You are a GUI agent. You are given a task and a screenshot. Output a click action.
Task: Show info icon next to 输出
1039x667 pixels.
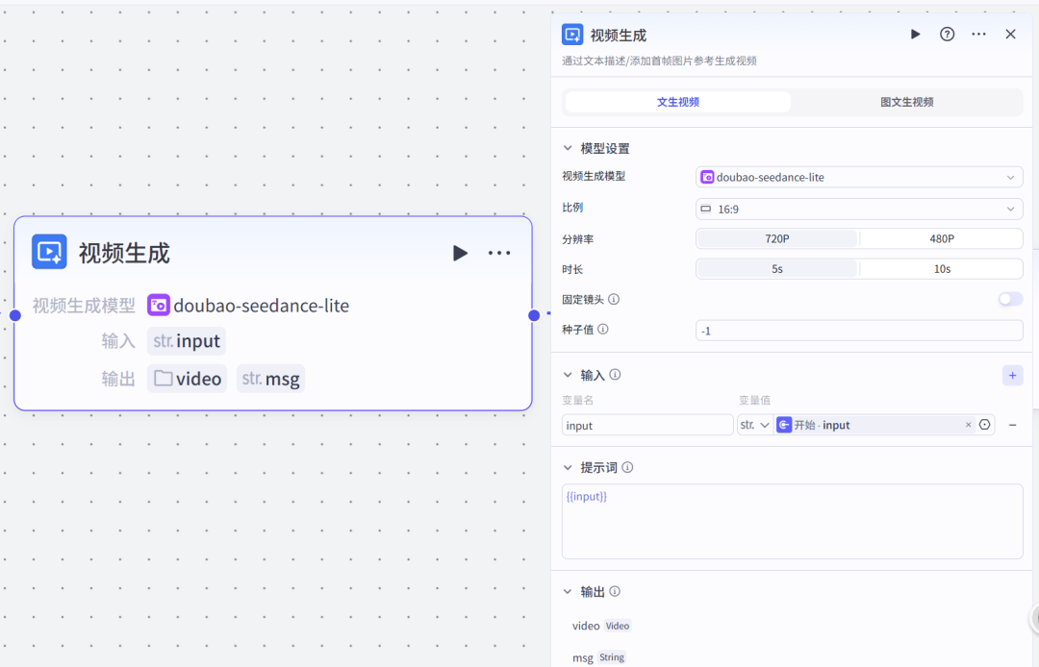pos(615,592)
